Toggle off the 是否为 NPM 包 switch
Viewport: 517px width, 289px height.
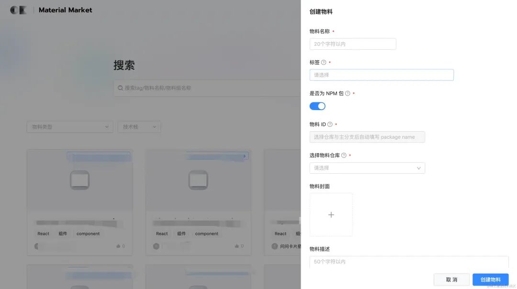317,106
